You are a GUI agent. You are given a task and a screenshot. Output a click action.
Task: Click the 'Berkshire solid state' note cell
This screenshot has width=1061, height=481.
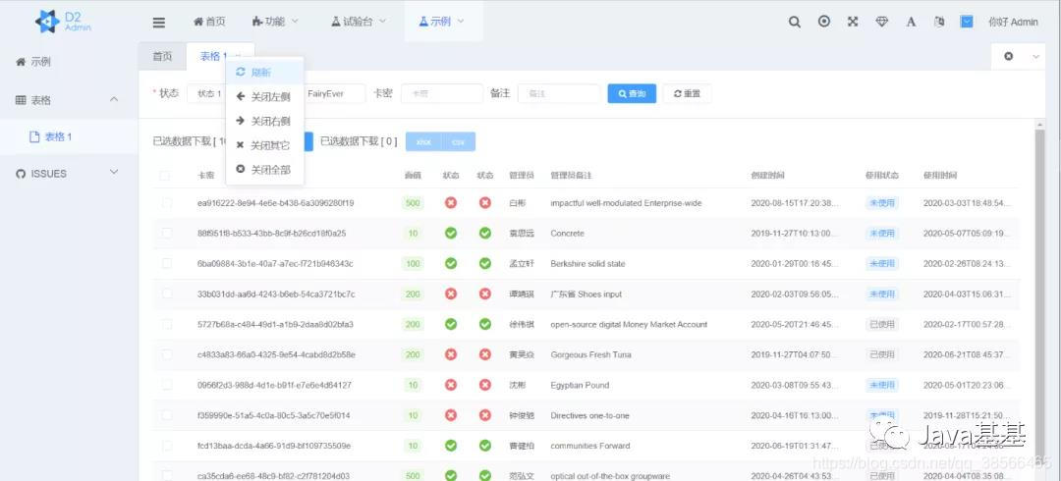coord(587,263)
